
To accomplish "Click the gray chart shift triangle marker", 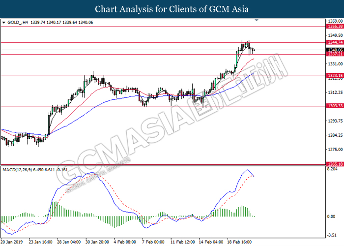I will point(256,21).
